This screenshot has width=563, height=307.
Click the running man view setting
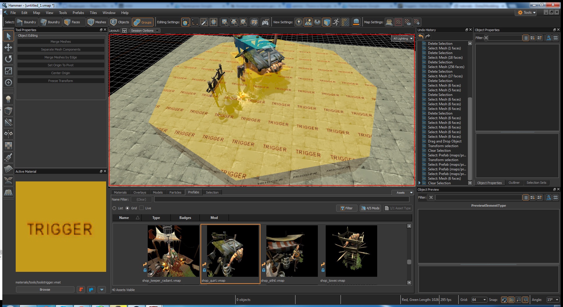pyautogui.click(x=336, y=22)
